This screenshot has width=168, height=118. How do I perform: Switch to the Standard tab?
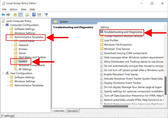coord(72,111)
